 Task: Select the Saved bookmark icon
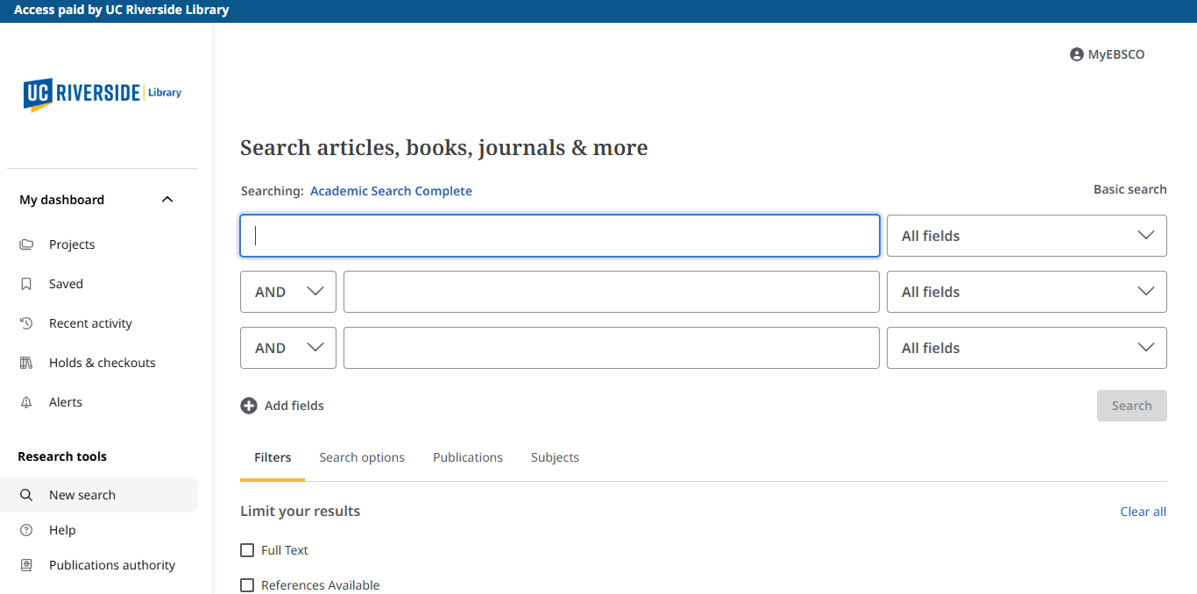point(26,283)
